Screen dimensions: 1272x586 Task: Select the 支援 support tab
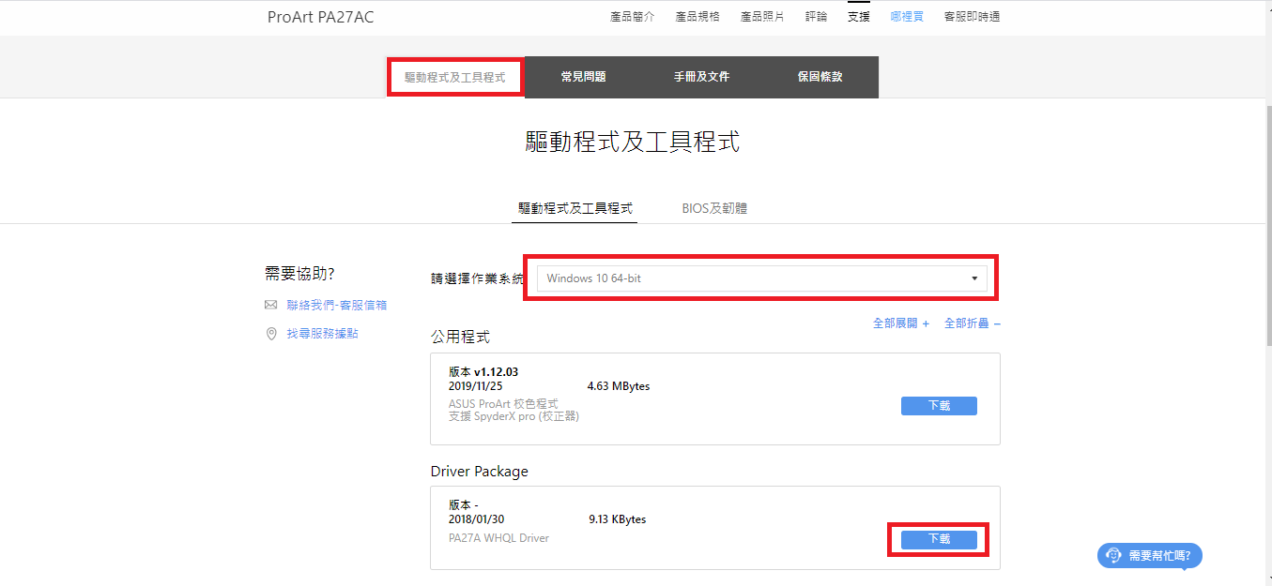[858, 17]
